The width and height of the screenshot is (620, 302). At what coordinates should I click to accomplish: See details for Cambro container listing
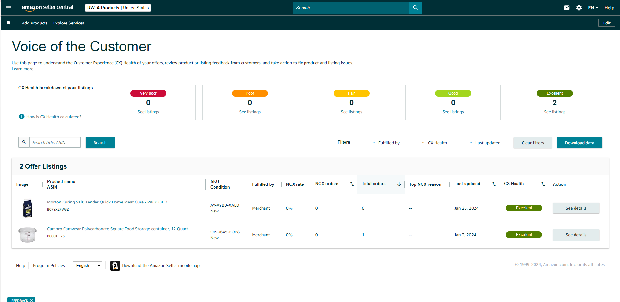[x=576, y=235]
